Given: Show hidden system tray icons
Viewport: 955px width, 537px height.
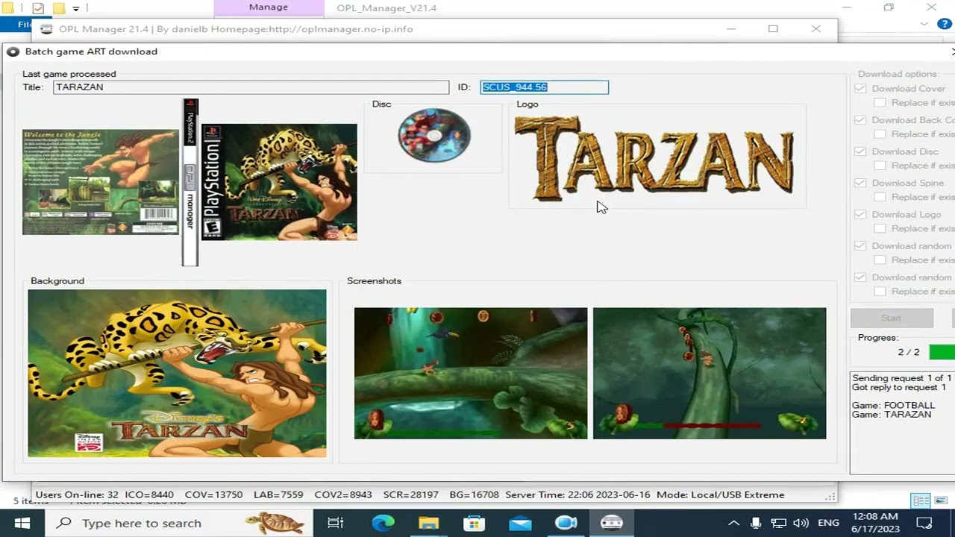Looking at the screenshot, I should [733, 523].
